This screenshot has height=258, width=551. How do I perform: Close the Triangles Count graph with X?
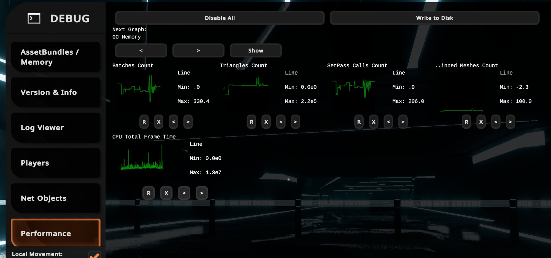(x=266, y=122)
